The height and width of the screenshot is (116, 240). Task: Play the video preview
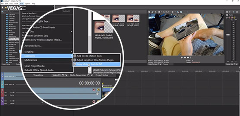click(182, 58)
